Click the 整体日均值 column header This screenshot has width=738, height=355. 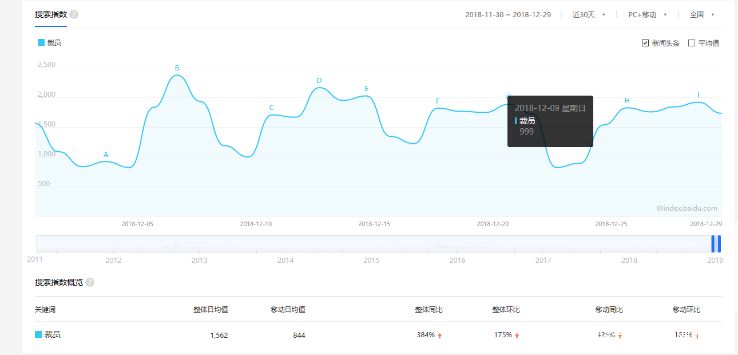tap(211, 310)
